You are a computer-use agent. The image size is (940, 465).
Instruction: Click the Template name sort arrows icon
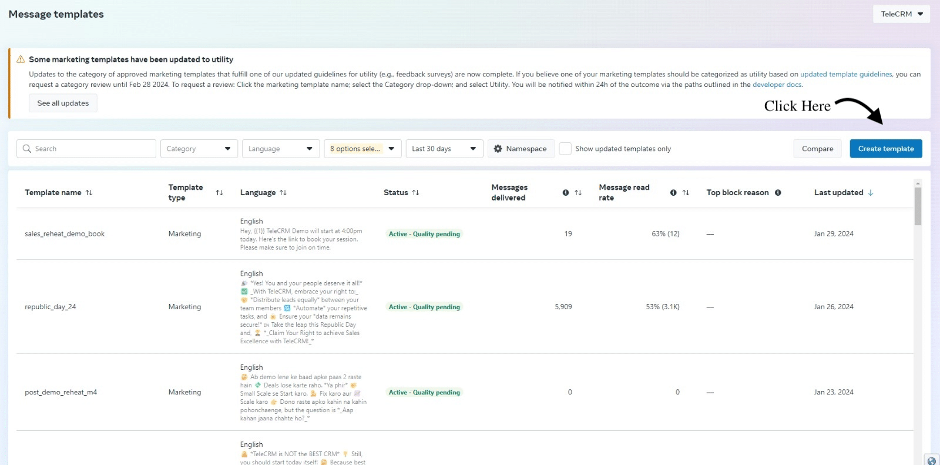89,193
